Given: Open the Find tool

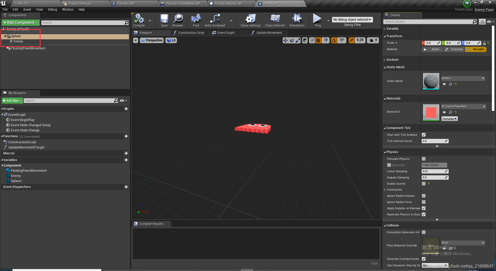Looking at the screenshot, I should pos(196,20).
